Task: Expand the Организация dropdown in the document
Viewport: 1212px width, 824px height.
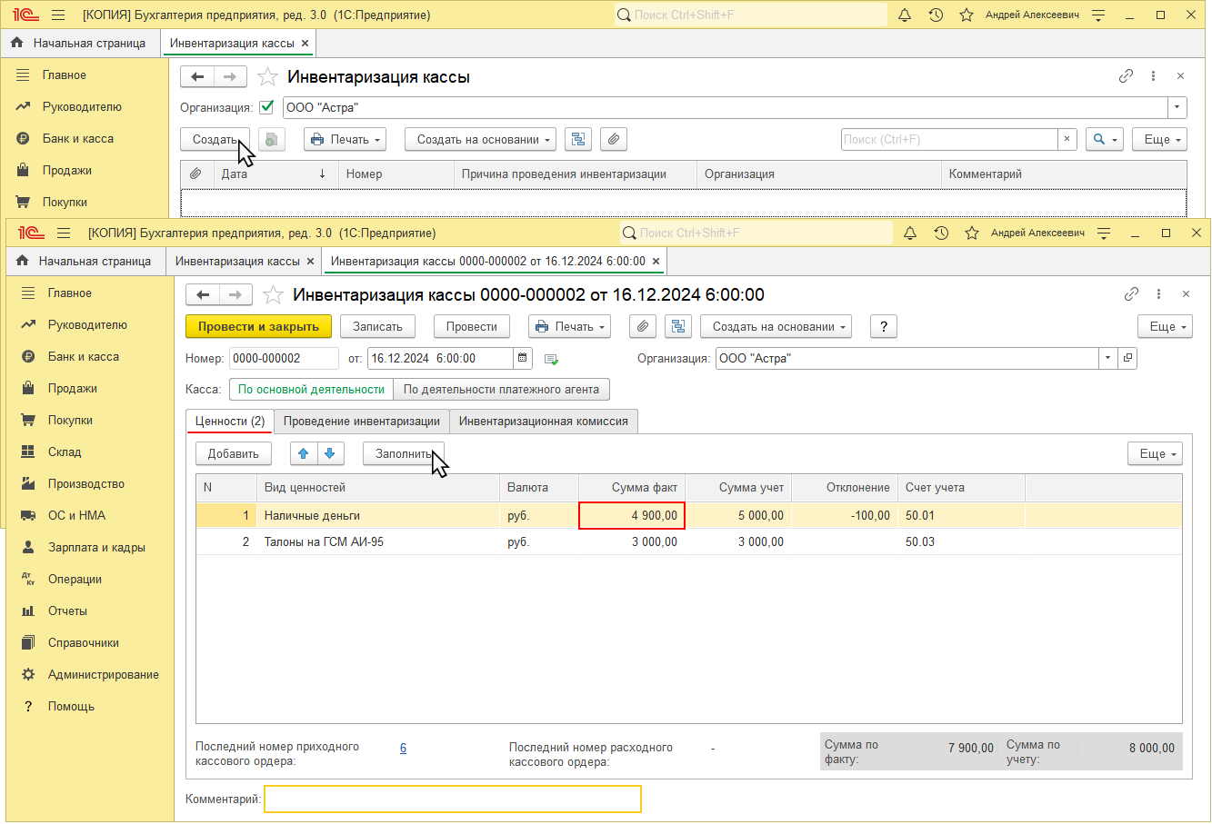Action: (1107, 359)
